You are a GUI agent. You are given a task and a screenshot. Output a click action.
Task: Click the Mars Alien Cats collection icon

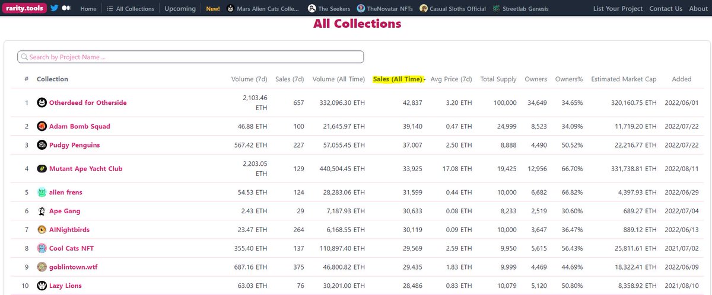coord(231,9)
